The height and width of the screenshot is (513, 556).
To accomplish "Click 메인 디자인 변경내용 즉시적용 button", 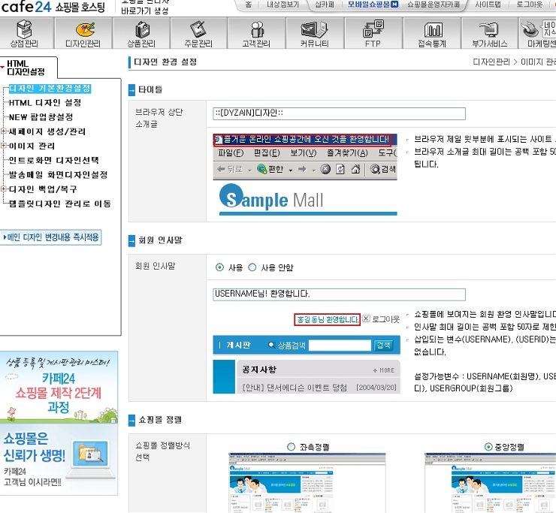I will coord(51,237).
